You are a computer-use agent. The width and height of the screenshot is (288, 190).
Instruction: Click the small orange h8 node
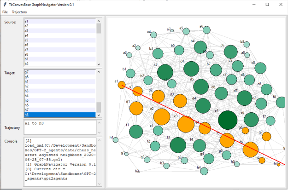[x=278, y=164]
